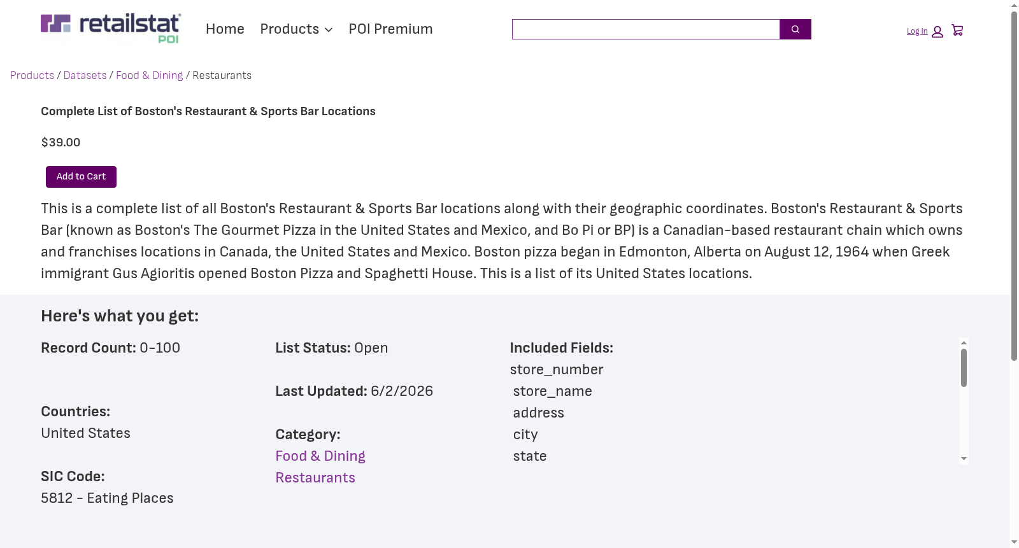Add the dataset to cart

point(81,177)
